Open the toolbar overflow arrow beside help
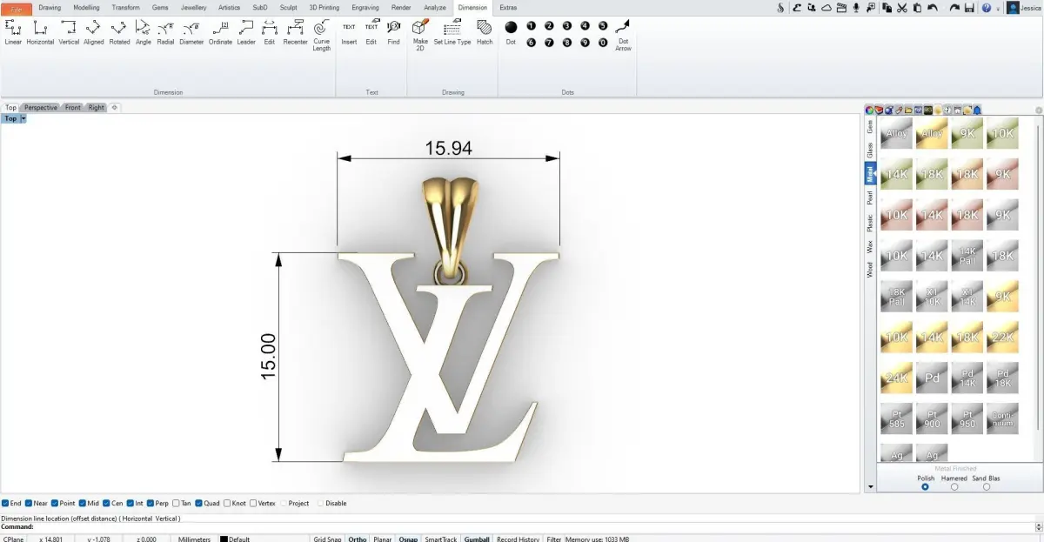The width and height of the screenshot is (1044, 542). coord(998,8)
